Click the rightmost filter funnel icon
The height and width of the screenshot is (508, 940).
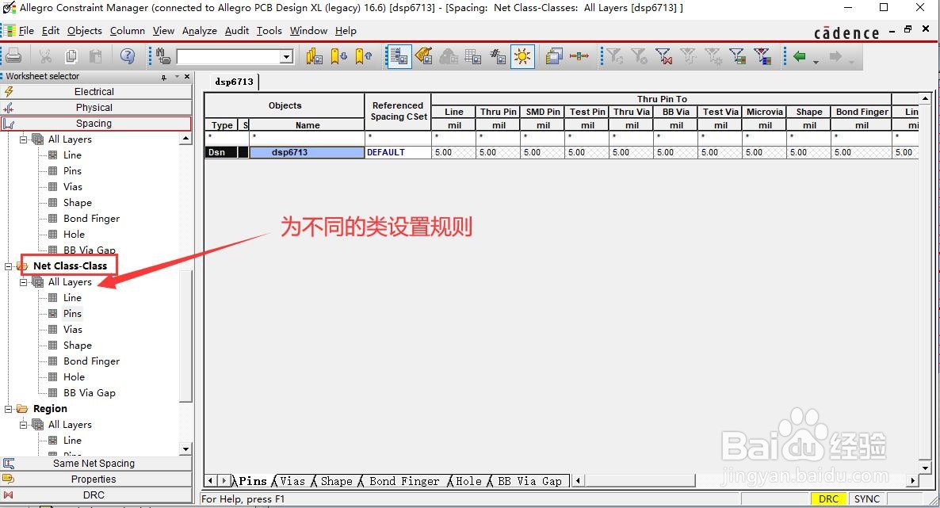[762, 56]
